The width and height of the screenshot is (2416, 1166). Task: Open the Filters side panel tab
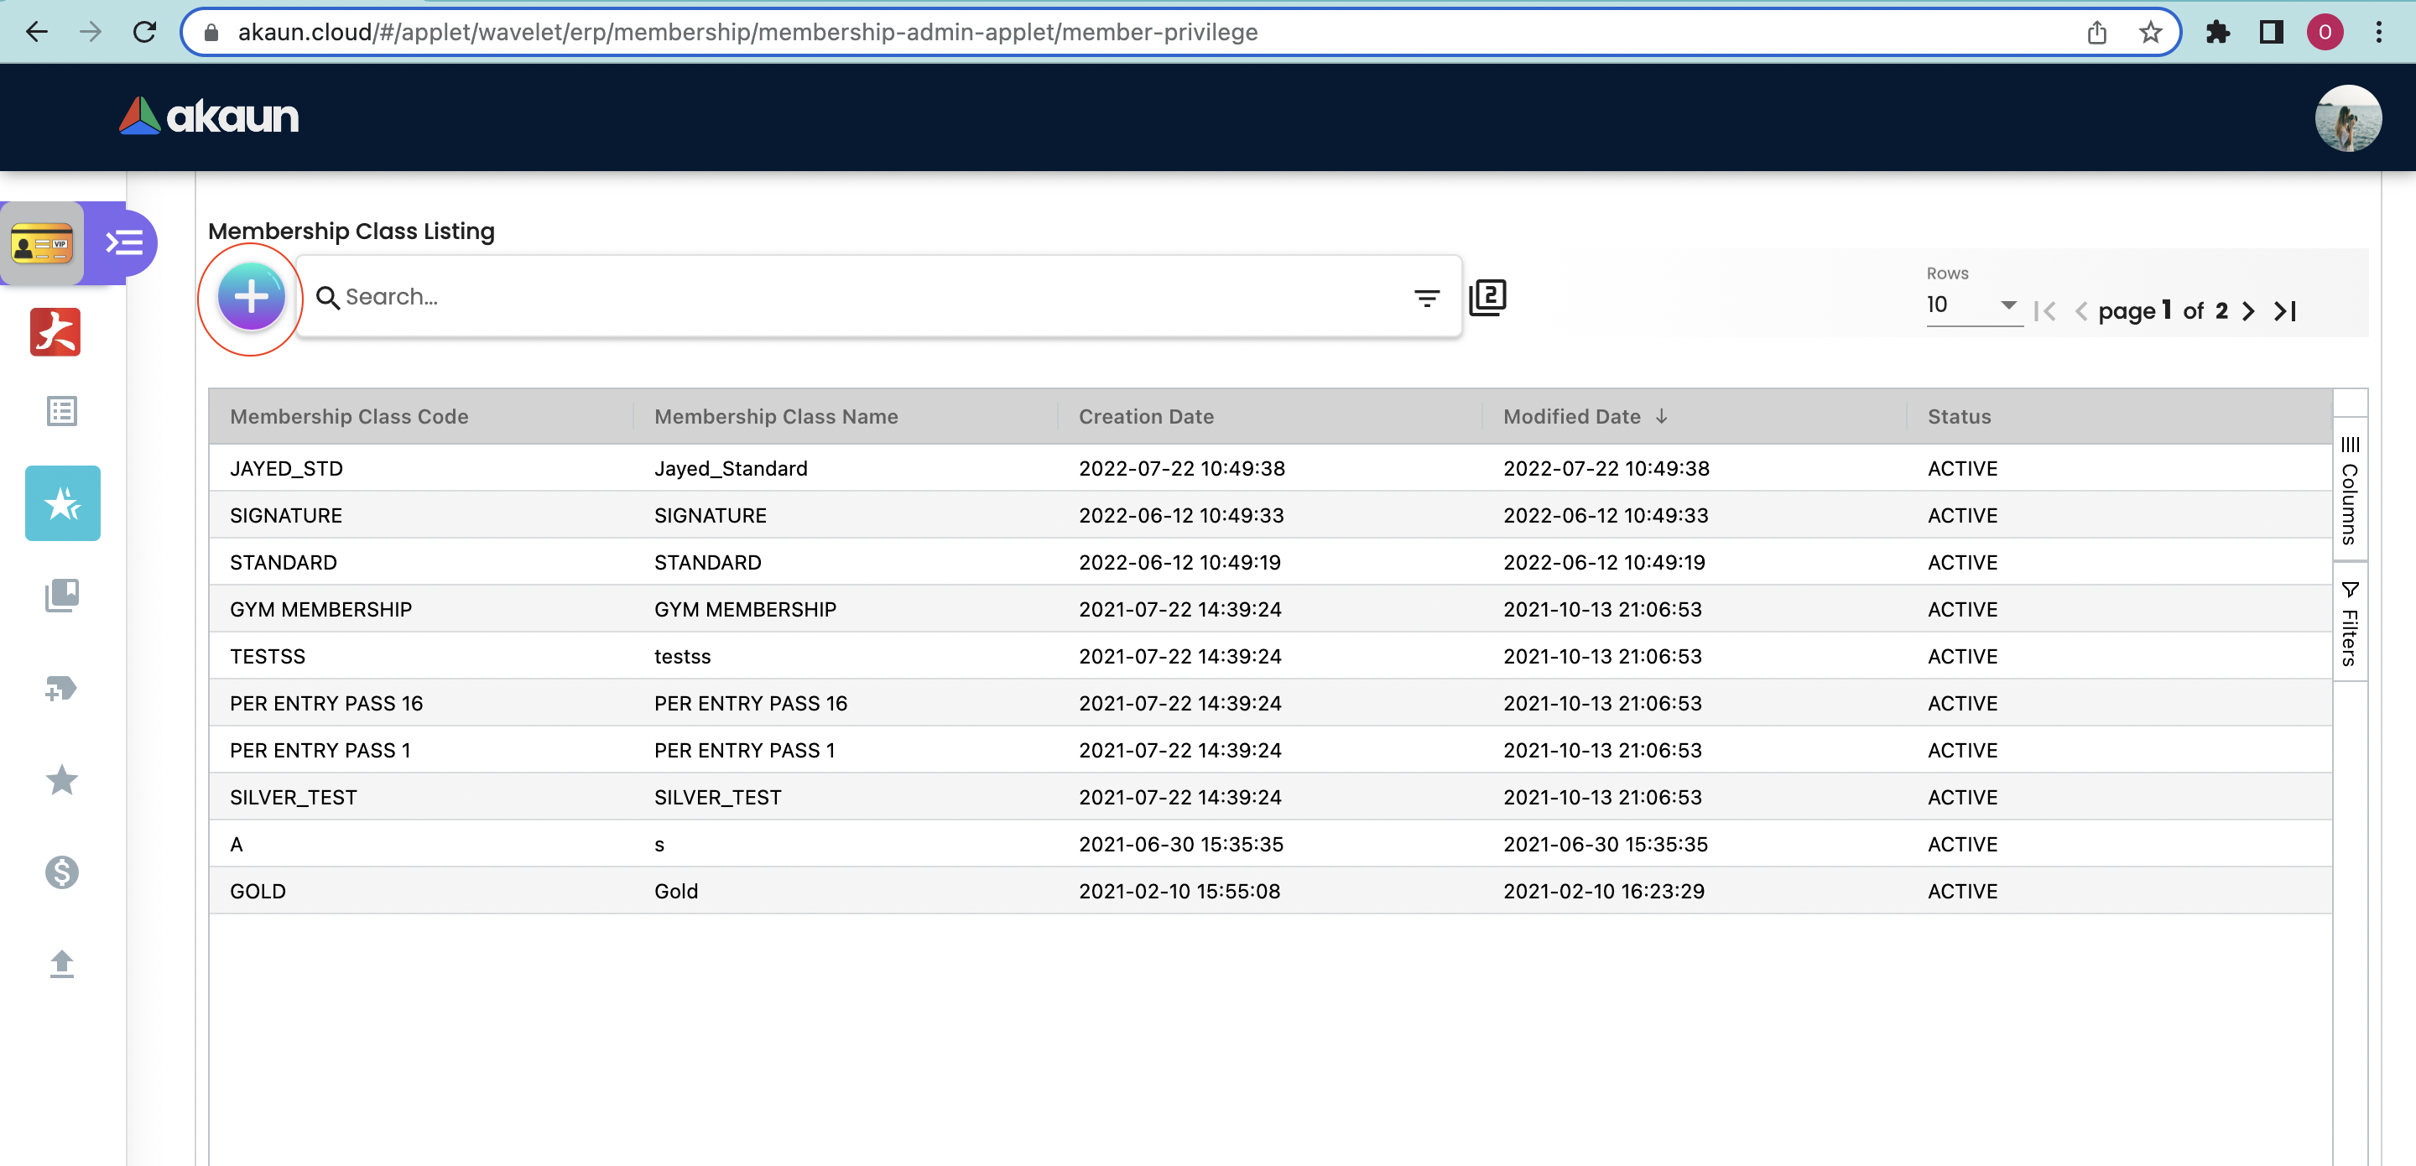click(x=2350, y=623)
